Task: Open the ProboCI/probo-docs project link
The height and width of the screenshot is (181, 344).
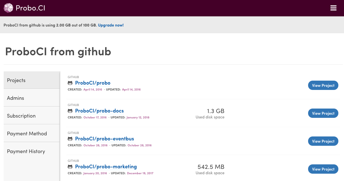Action: pyautogui.click(x=99, y=111)
